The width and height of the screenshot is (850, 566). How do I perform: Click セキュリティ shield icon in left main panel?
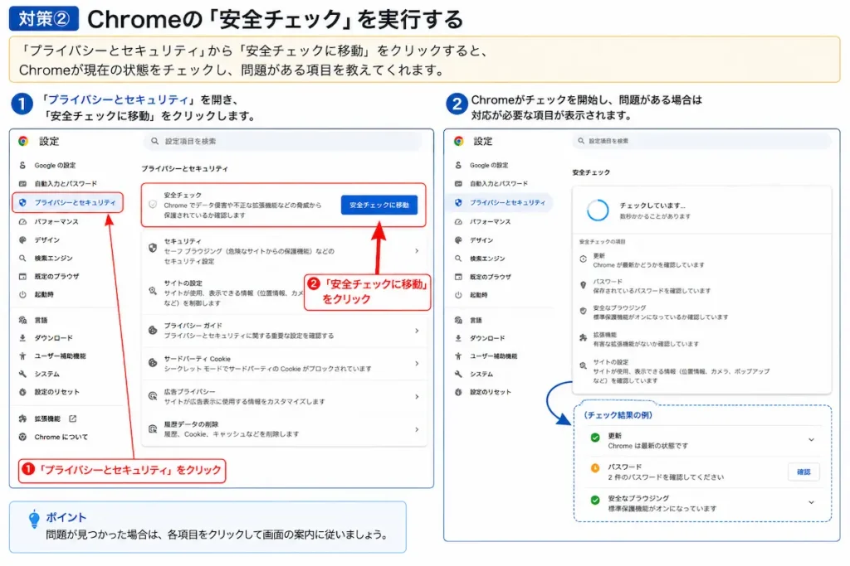pyautogui.click(x=153, y=248)
